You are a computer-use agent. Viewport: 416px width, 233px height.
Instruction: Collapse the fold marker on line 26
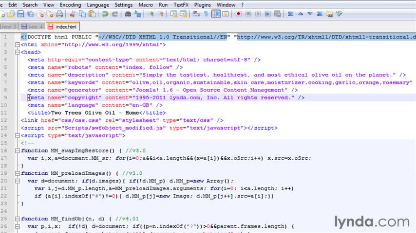click(x=17, y=227)
